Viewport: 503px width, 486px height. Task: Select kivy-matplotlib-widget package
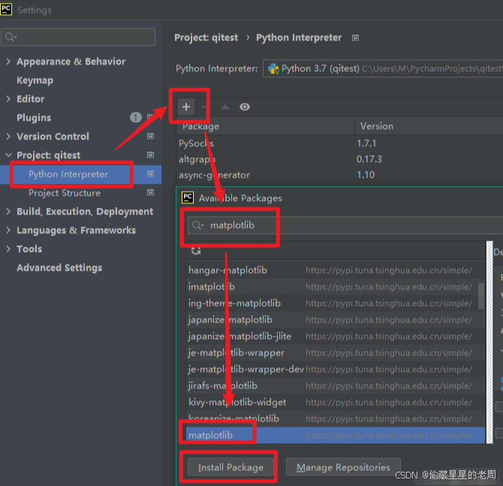pyautogui.click(x=336, y=402)
